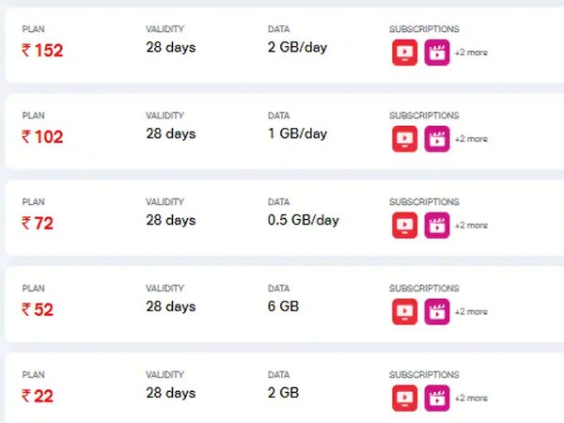Click the pink cinema icon in ₹52 plan
Image resolution: width=564 pixels, height=423 pixels.
point(437,311)
